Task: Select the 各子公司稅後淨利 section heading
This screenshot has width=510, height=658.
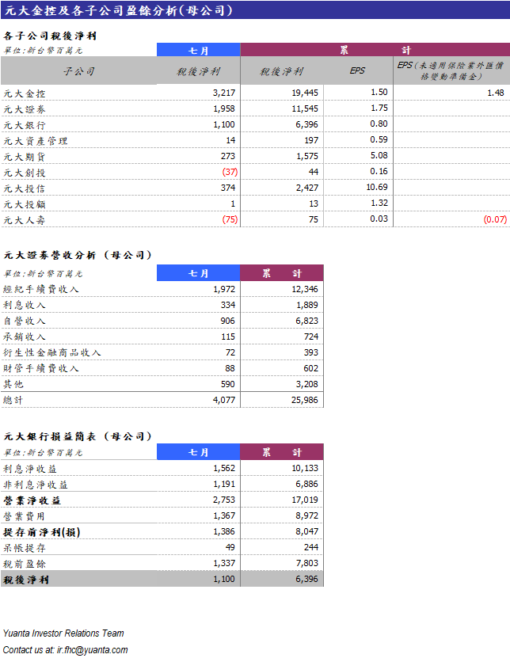Action: tap(50, 36)
